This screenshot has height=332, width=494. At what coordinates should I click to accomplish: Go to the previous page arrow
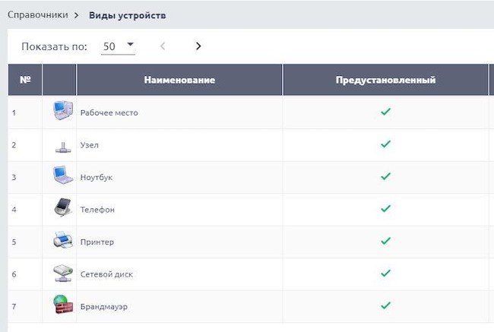[x=163, y=46]
